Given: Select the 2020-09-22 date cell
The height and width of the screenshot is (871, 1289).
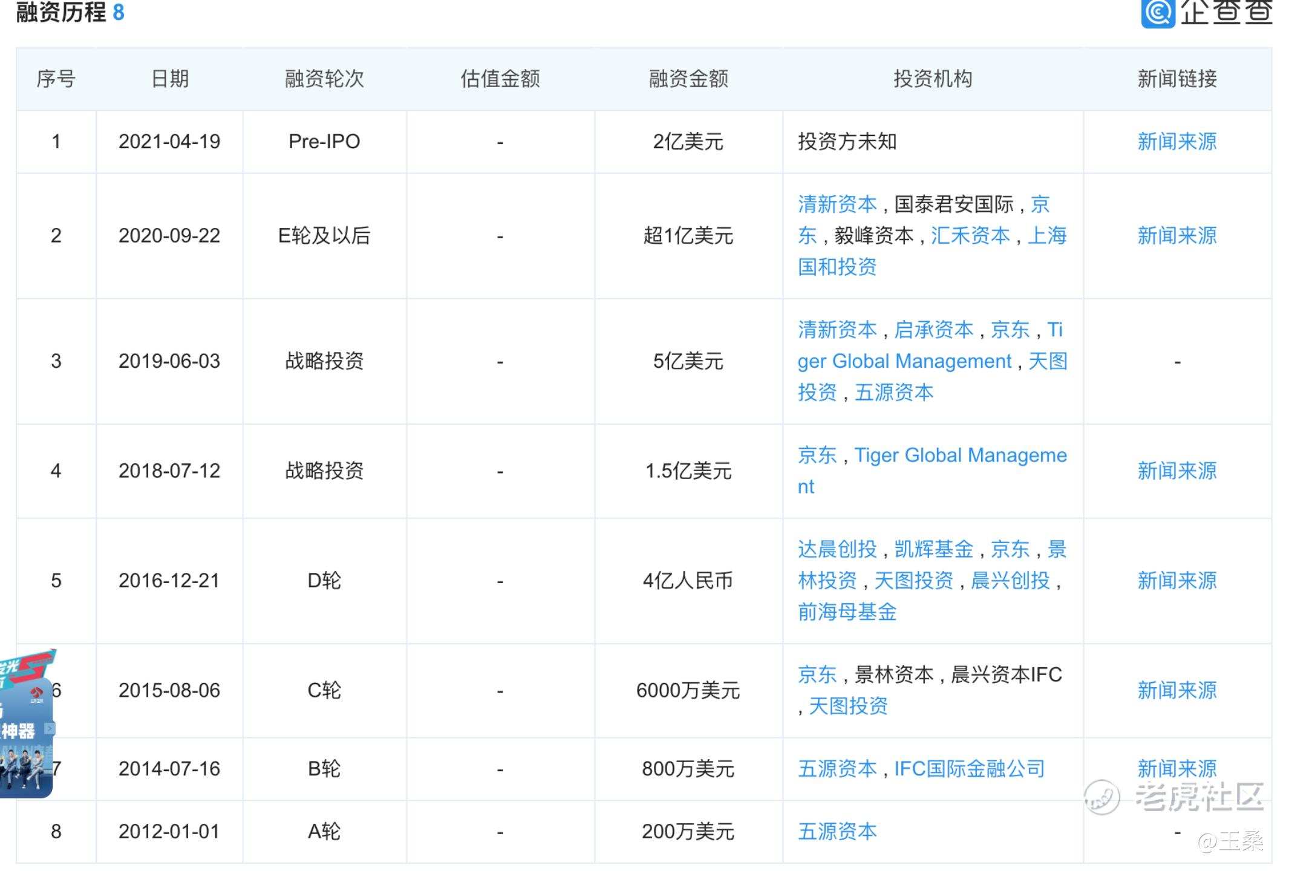Looking at the screenshot, I should click(169, 235).
